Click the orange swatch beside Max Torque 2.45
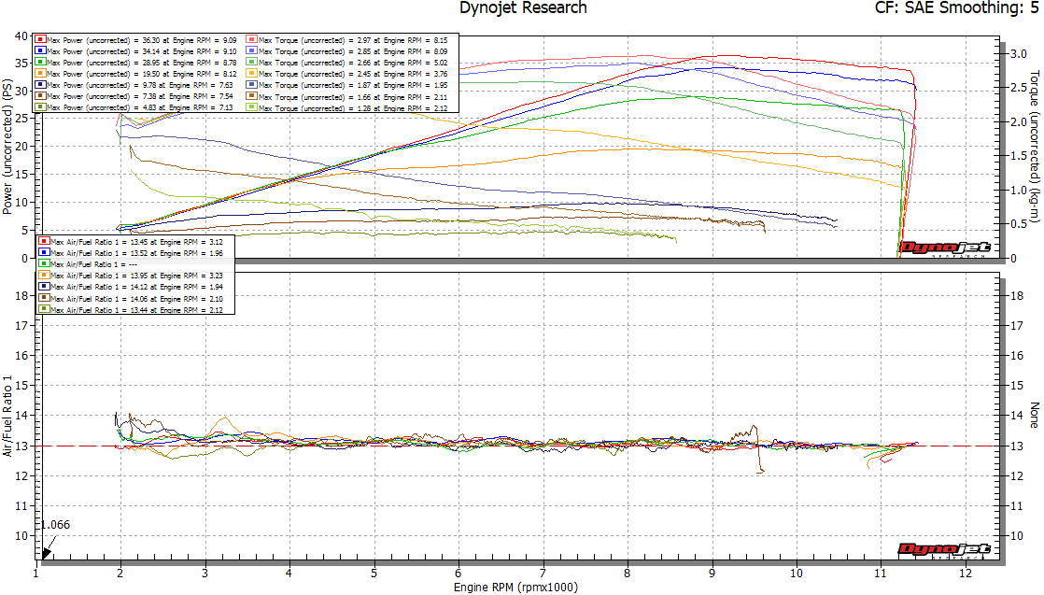The width and height of the screenshot is (1044, 595). (252, 73)
